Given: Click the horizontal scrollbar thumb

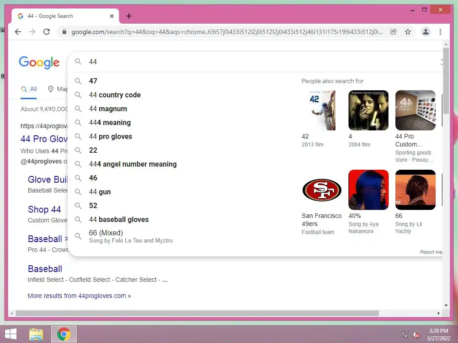Looking at the screenshot, I should [x=197, y=313].
